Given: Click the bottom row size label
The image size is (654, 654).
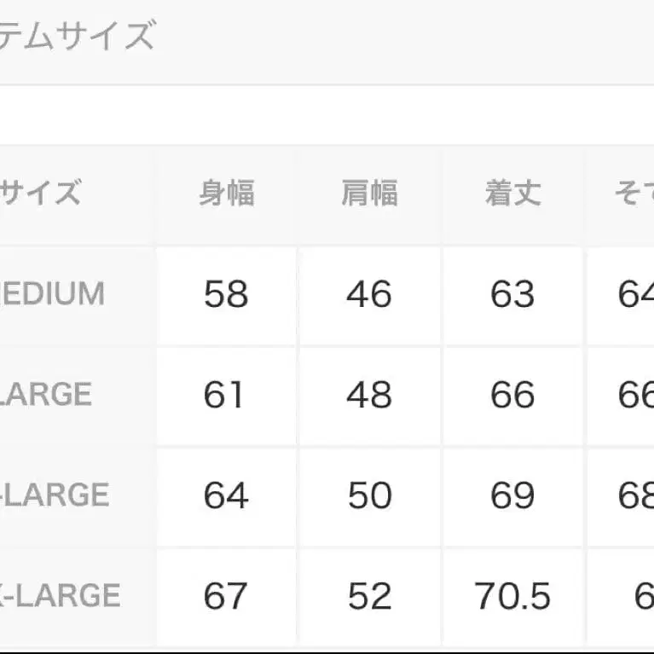Looking at the screenshot, I should pyautogui.click(x=60, y=596).
